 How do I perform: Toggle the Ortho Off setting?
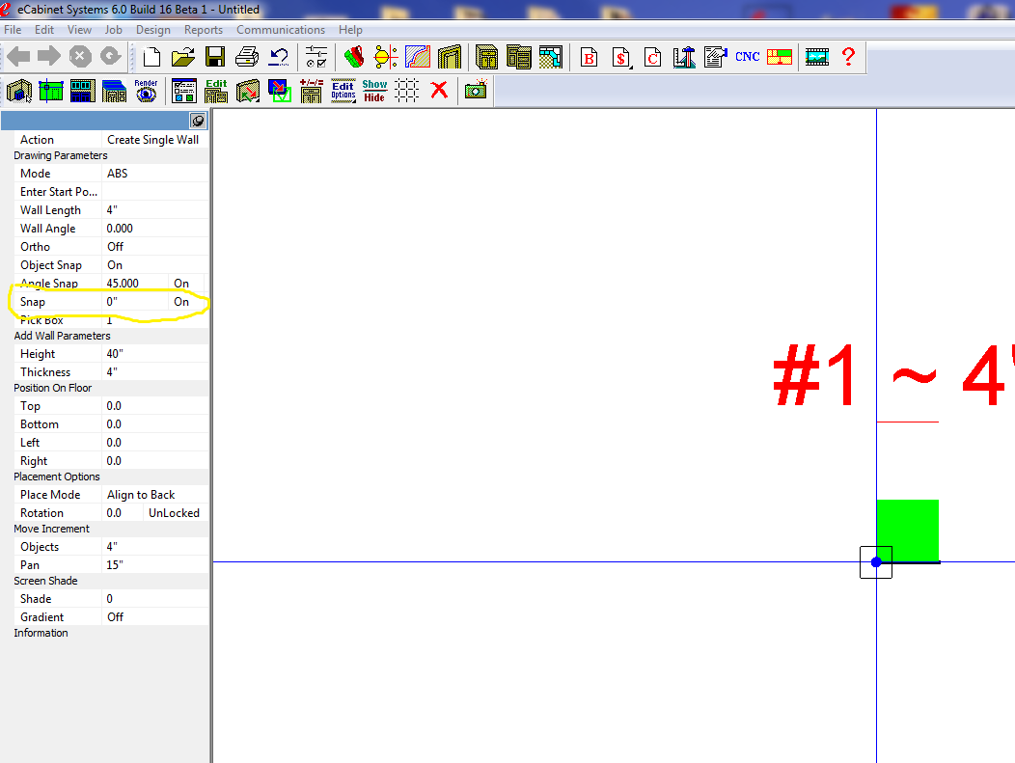tap(154, 247)
